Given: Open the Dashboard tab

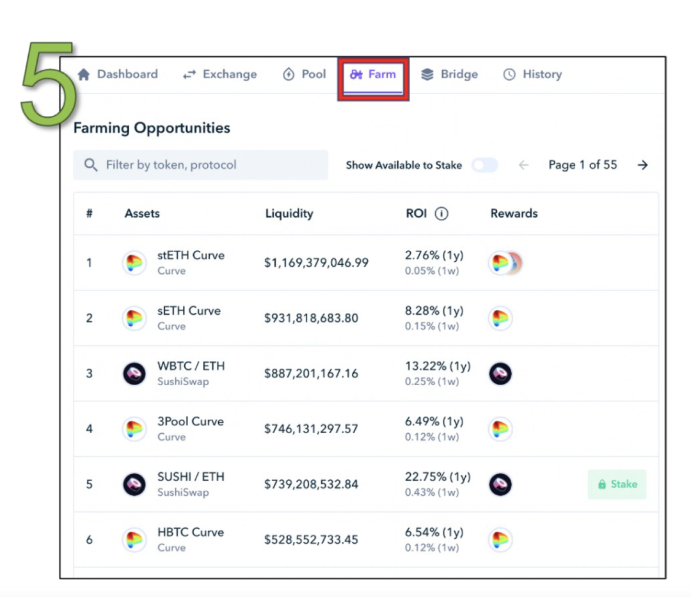Looking at the screenshot, I should (x=118, y=74).
